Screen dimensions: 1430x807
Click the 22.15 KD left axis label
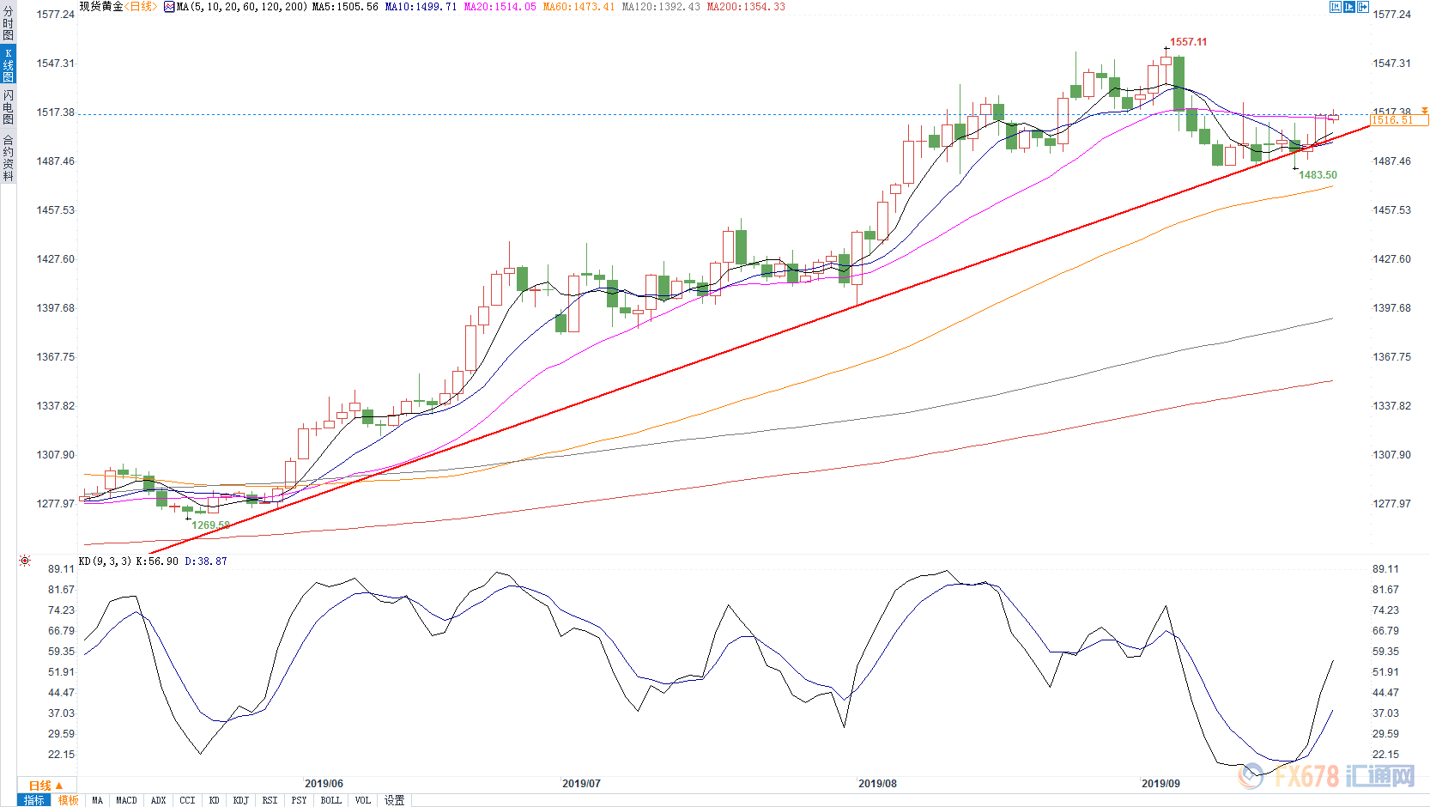(61, 755)
